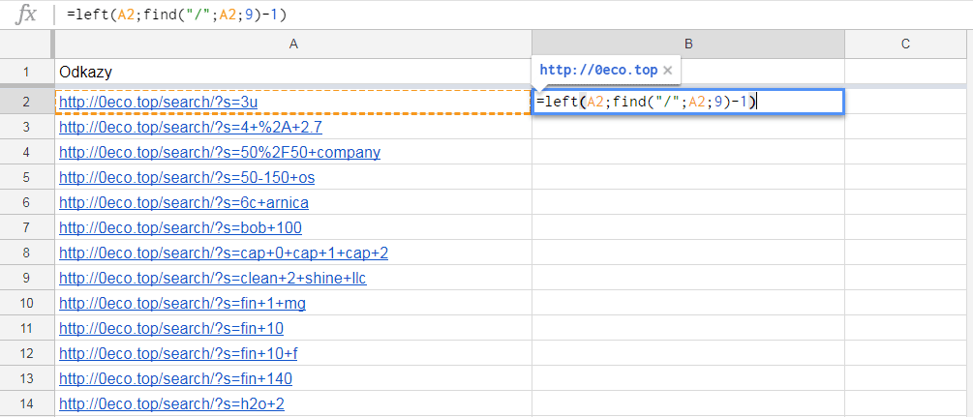Open the ?s=4+%2A+2.7 link
This screenshot has width=973, height=417.
pos(190,127)
